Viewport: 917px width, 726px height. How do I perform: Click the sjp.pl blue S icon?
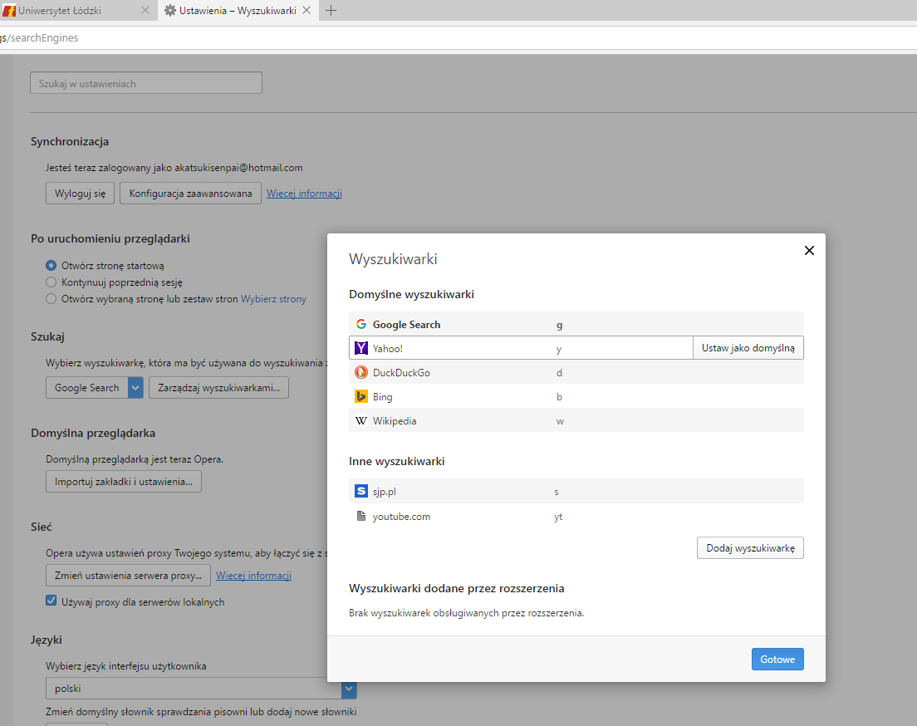pyautogui.click(x=361, y=492)
